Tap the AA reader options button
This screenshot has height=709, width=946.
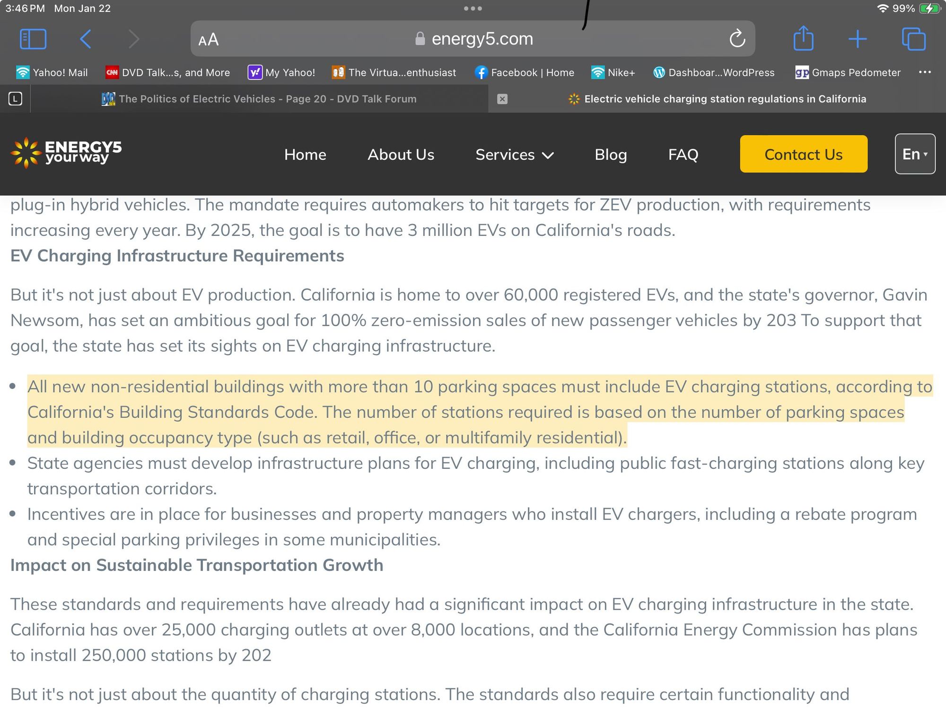tap(209, 39)
